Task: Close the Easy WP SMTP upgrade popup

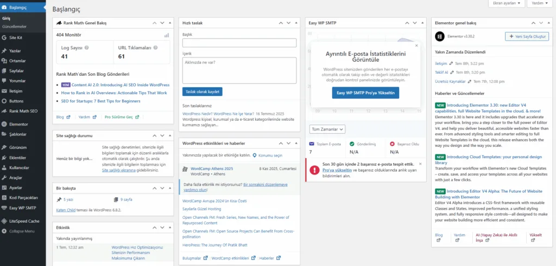Action: pos(416,46)
